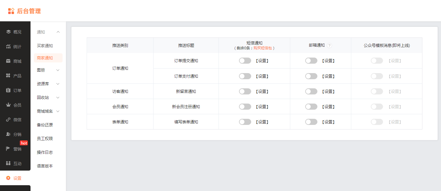Viewport: 441px width, 191px height.
Task: Open email 设置 for 订单提交通知
Action: 328,61
